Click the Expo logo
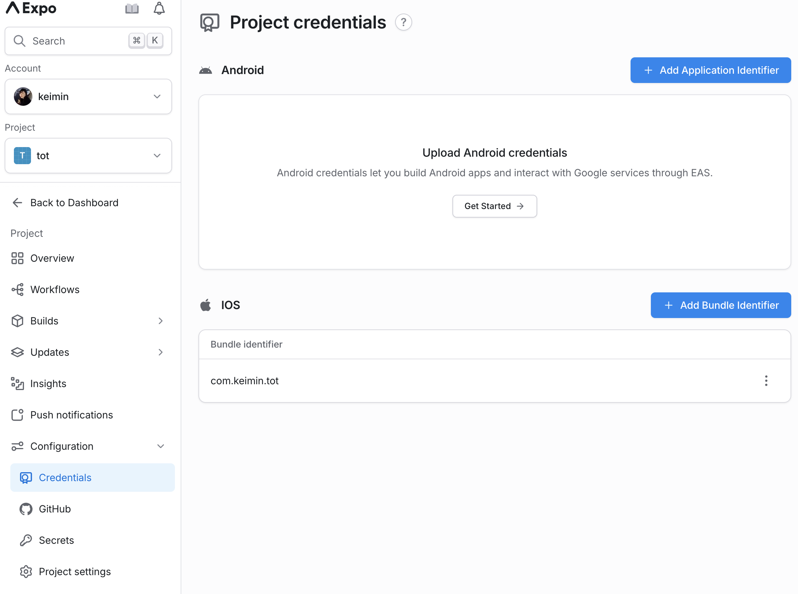 [x=31, y=8]
